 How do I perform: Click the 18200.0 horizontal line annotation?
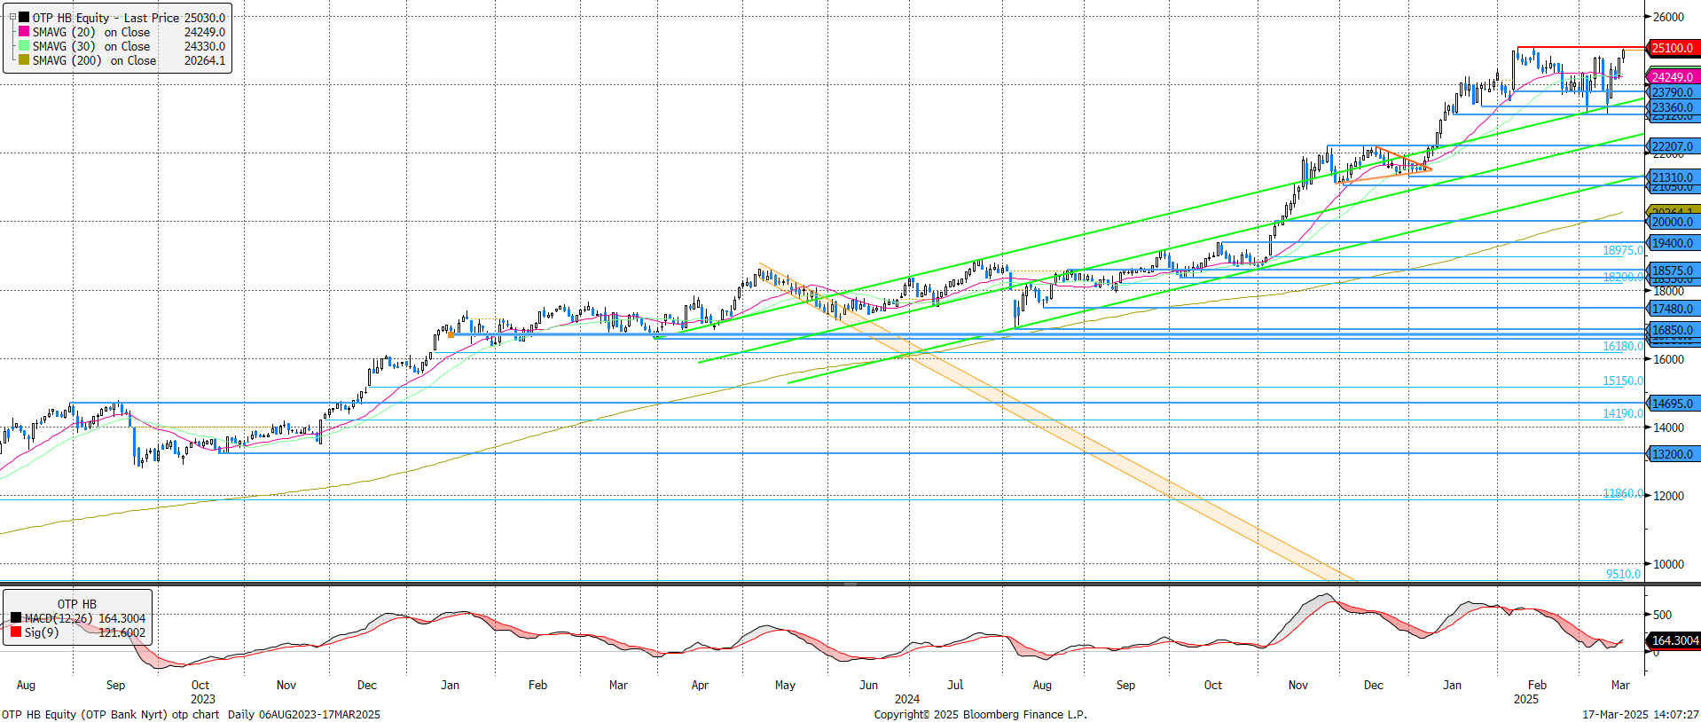pyautogui.click(x=1622, y=277)
